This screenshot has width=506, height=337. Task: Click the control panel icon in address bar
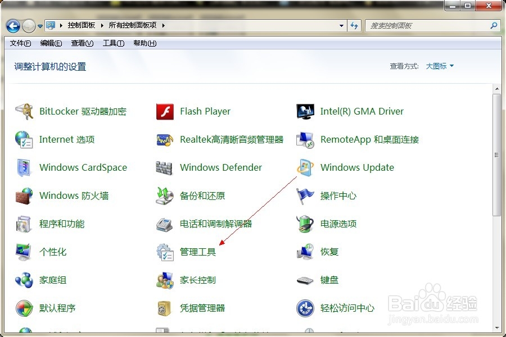[x=51, y=25]
